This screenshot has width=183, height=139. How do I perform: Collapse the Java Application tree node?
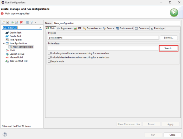coord(4,43)
